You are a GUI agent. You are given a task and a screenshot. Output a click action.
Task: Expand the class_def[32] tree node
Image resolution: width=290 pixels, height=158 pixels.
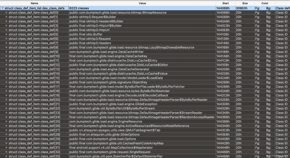(6, 152)
